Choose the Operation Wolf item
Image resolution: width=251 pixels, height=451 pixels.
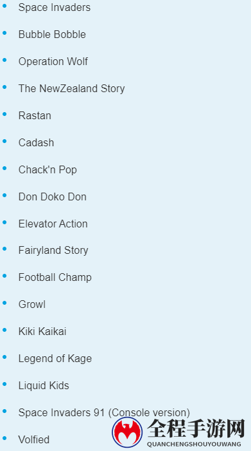(x=53, y=61)
